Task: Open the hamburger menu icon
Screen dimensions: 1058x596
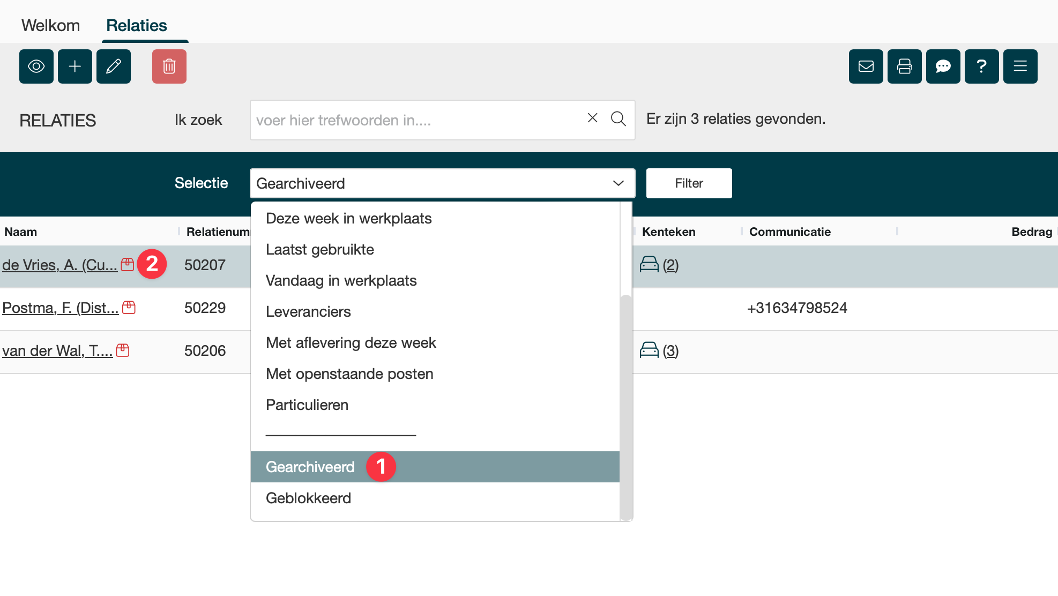Action: pos(1020,66)
